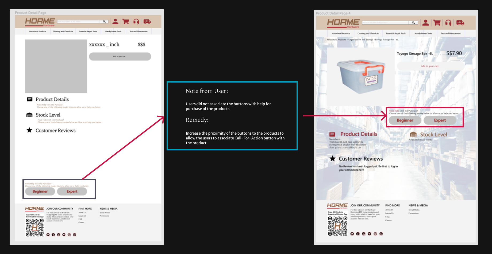Click the Beginner button on Page 4
This screenshot has height=254, width=492.
[405, 120]
